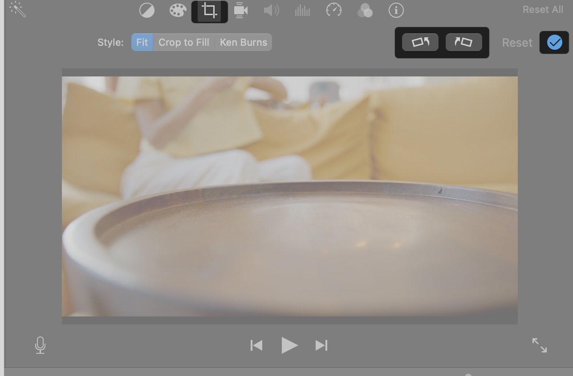Screen dimensions: 573x376
Task: Select the Color Balance tool
Action: (x=147, y=10)
